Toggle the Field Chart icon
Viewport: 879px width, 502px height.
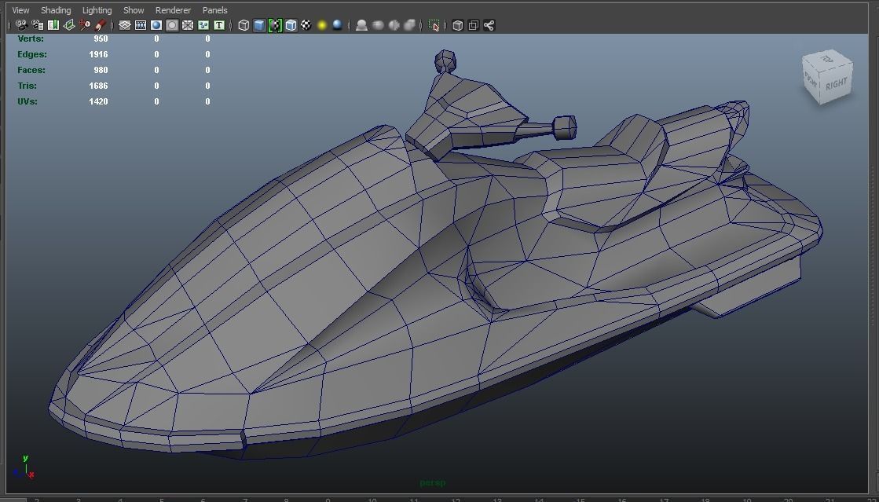188,25
